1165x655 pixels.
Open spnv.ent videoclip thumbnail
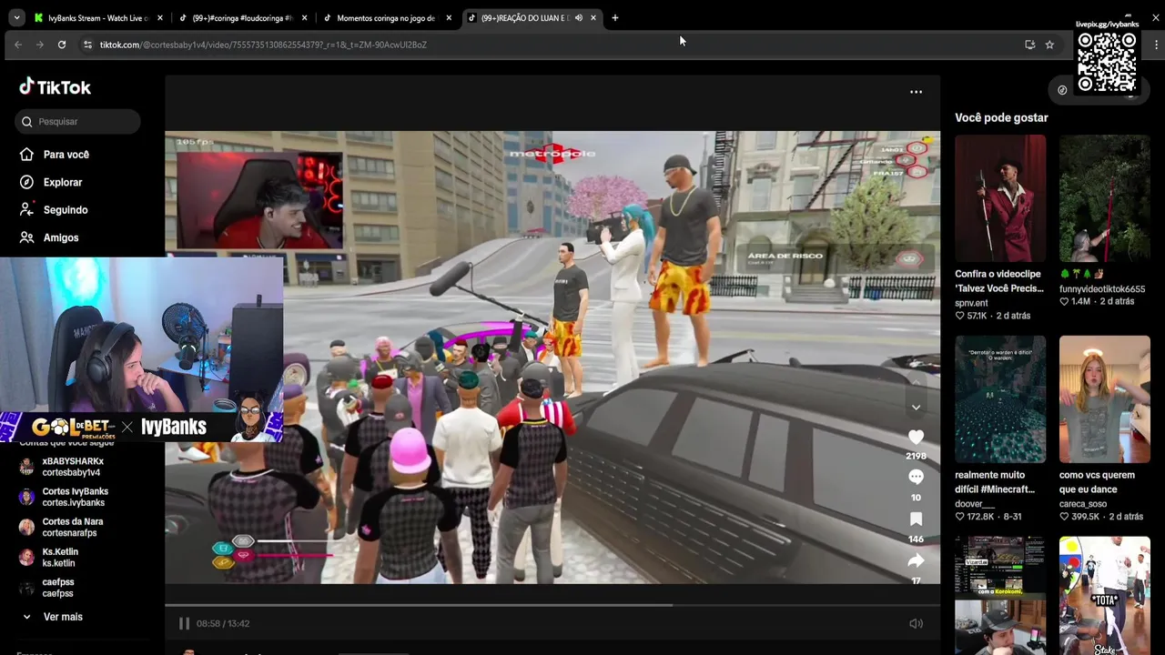point(1000,198)
